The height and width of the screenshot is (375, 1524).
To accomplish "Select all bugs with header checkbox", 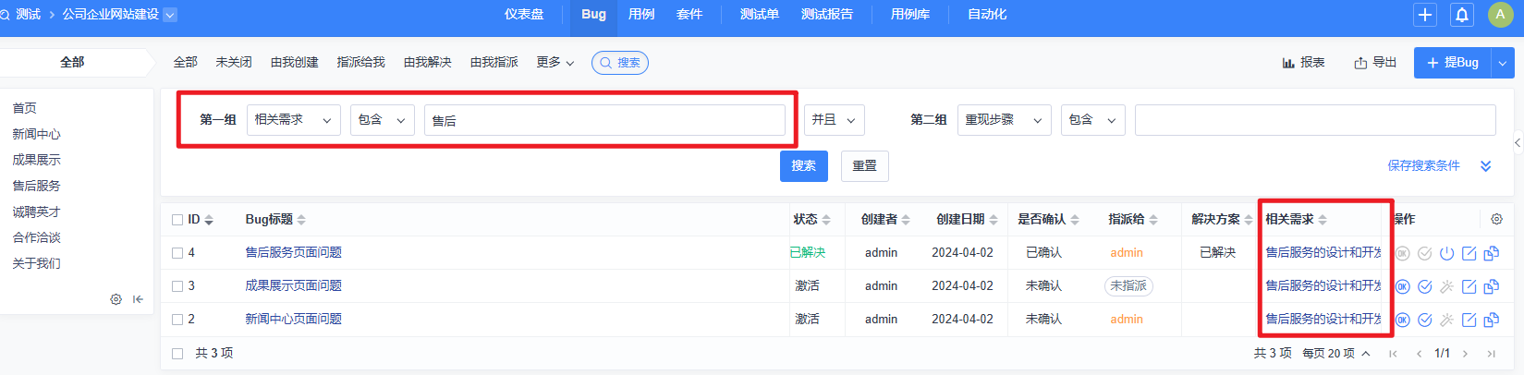I will 177,220.
